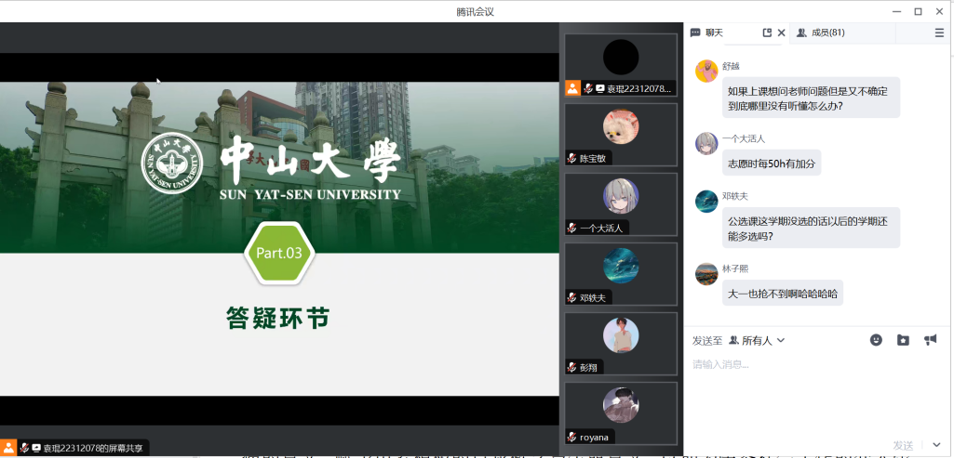
Task: Open the emoji picker in chat
Action: coord(876,340)
